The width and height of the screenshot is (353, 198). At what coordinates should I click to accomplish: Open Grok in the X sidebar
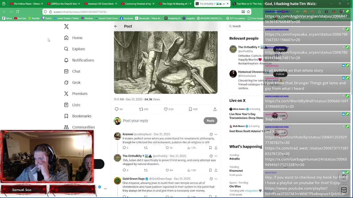[x=72, y=82]
